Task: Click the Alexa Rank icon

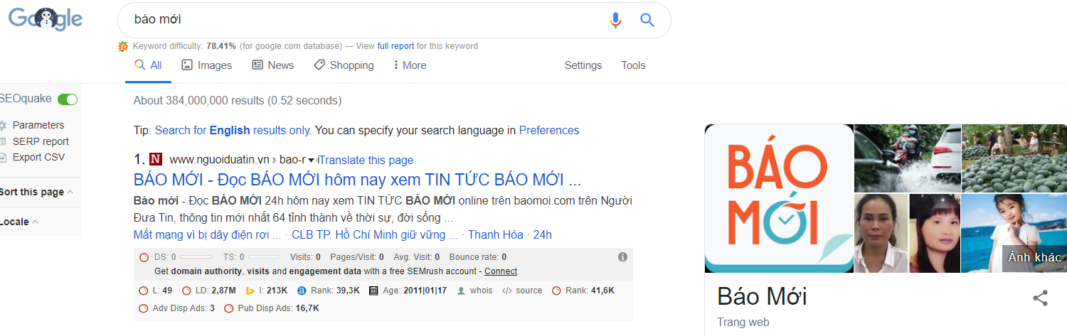Action: click(302, 291)
